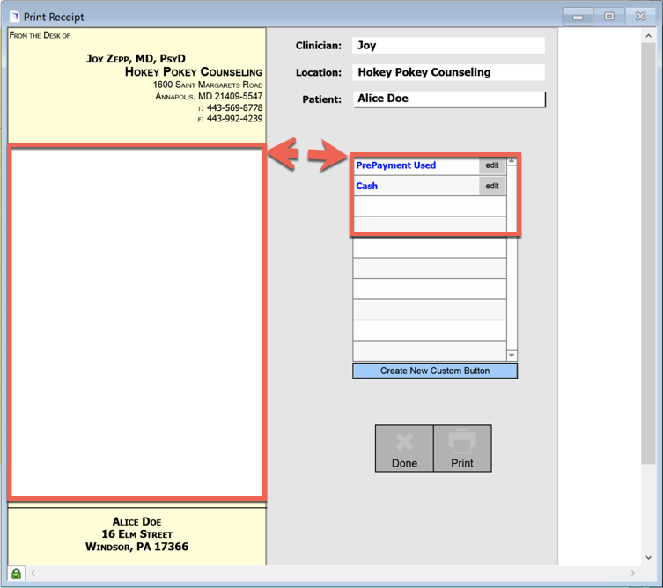Click the Location field Hokey Pokey Counseling
This screenshot has width=663, height=588.
pyautogui.click(x=448, y=72)
